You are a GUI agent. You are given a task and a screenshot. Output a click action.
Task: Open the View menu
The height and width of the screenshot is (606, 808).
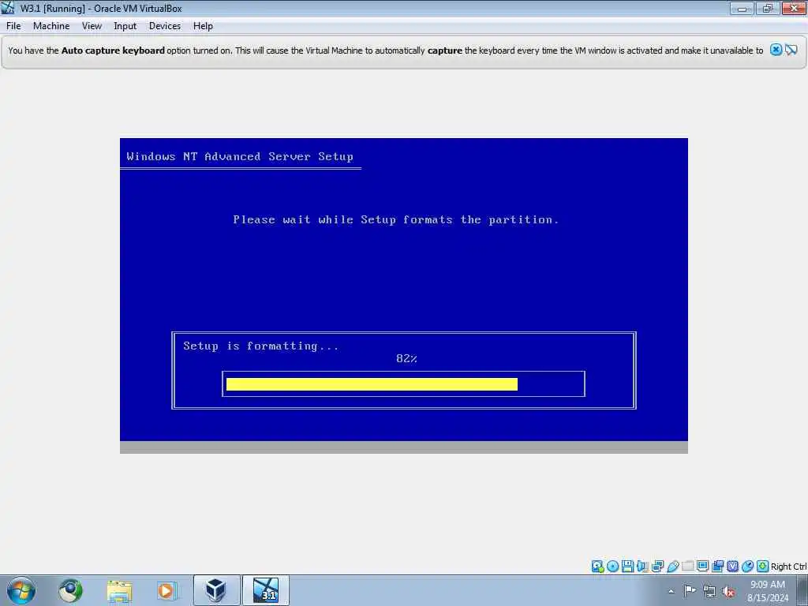92,26
